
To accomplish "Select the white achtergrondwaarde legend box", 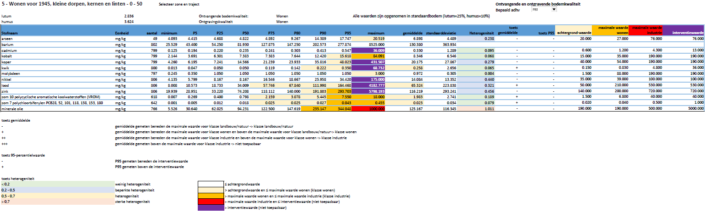I will tap(209, 184).
